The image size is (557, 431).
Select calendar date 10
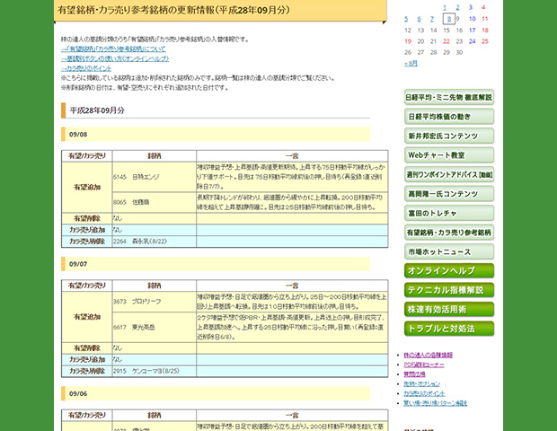point(472,19)
